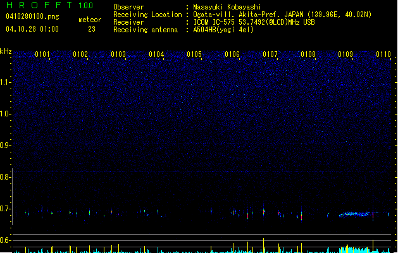Click the 'Receiving Location' label

[x=147, y=15]
